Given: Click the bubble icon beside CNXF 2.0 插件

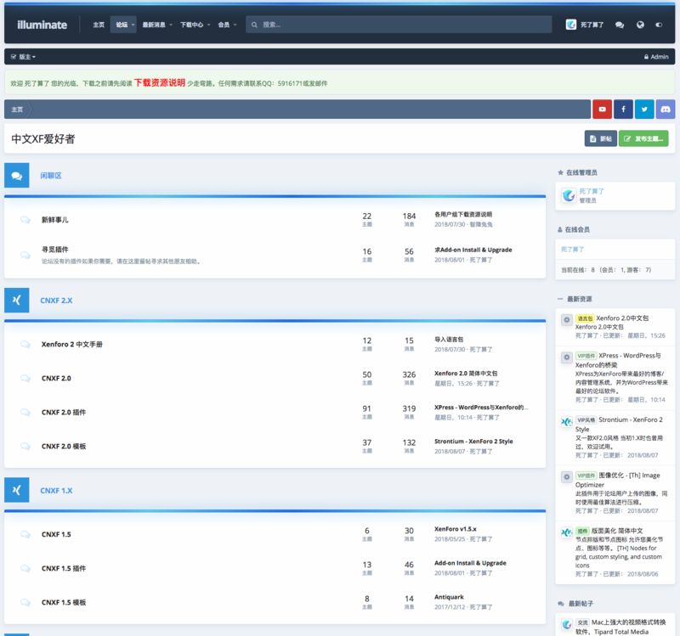Looking at the screenshot, I should (25, 412).
